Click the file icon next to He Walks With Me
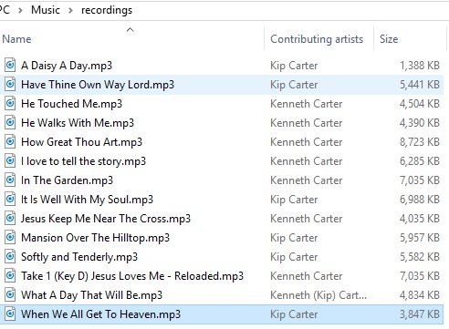Viewport: 449px width, 329px height. 10,122
